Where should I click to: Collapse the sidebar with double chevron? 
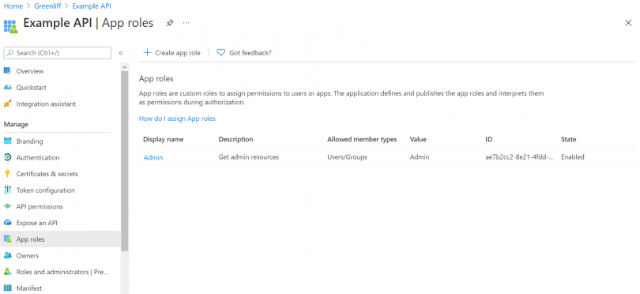121,53
